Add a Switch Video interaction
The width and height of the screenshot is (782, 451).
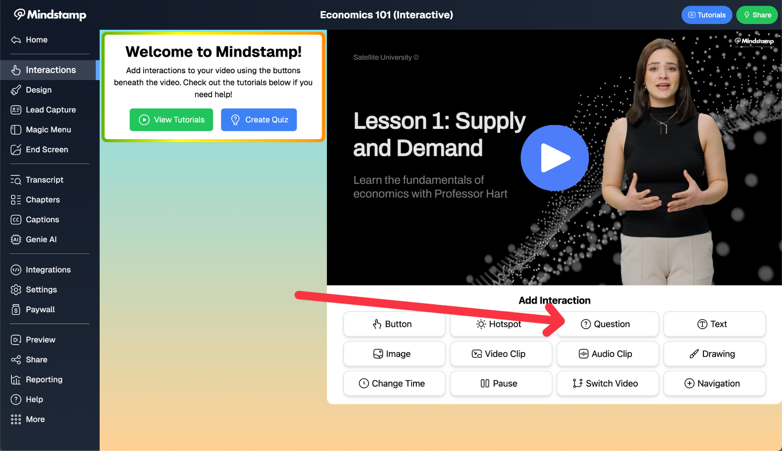(607, 384)
